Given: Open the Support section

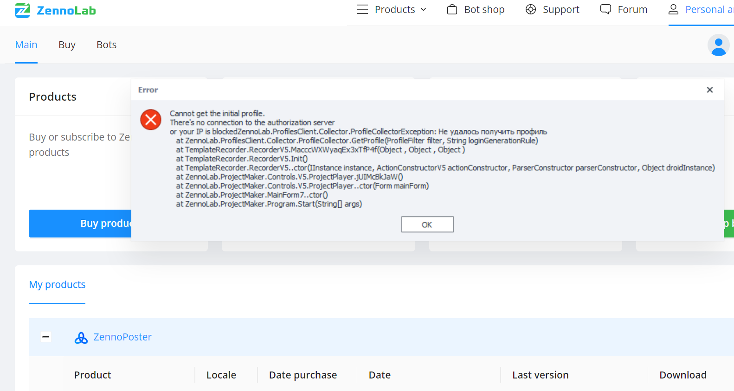Looking at the screenshot, I should click(x=561, y=9).
